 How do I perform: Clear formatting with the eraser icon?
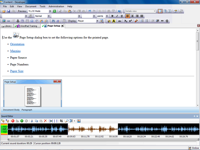point(136,21)
